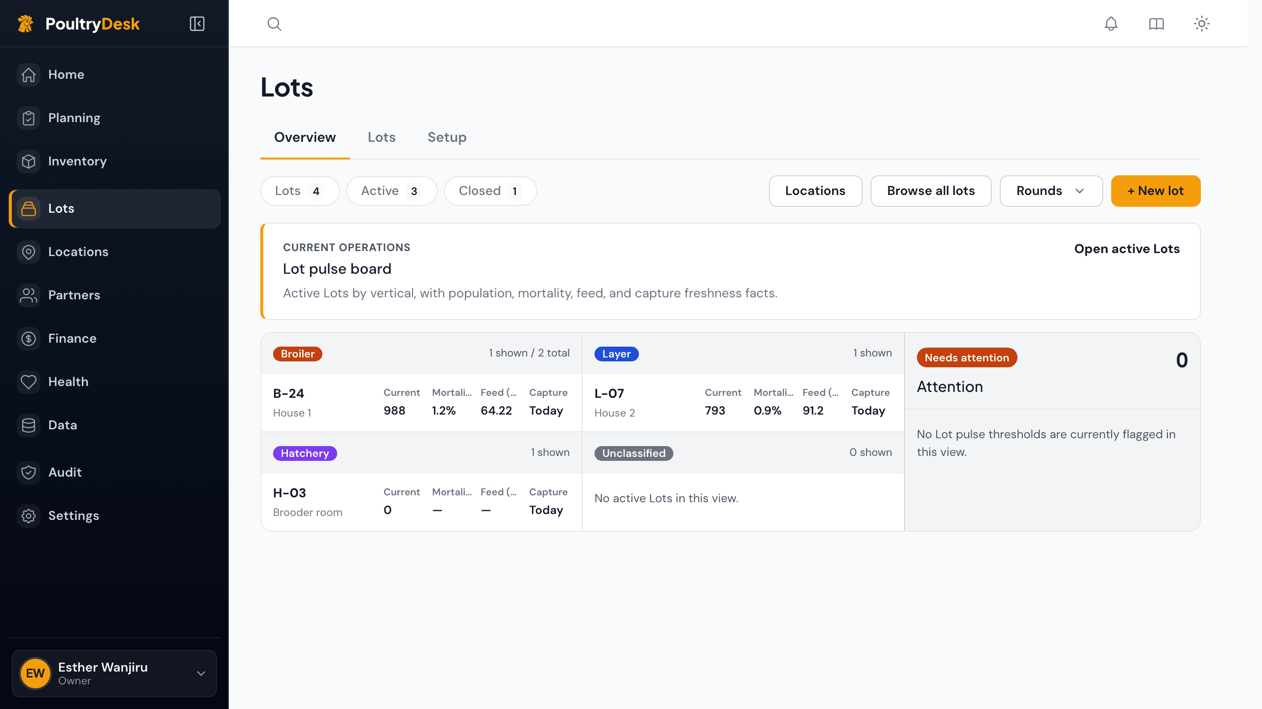Click the Unclassified category badge
Screen dimensions: 1262x709
click(x=633, y=453)
